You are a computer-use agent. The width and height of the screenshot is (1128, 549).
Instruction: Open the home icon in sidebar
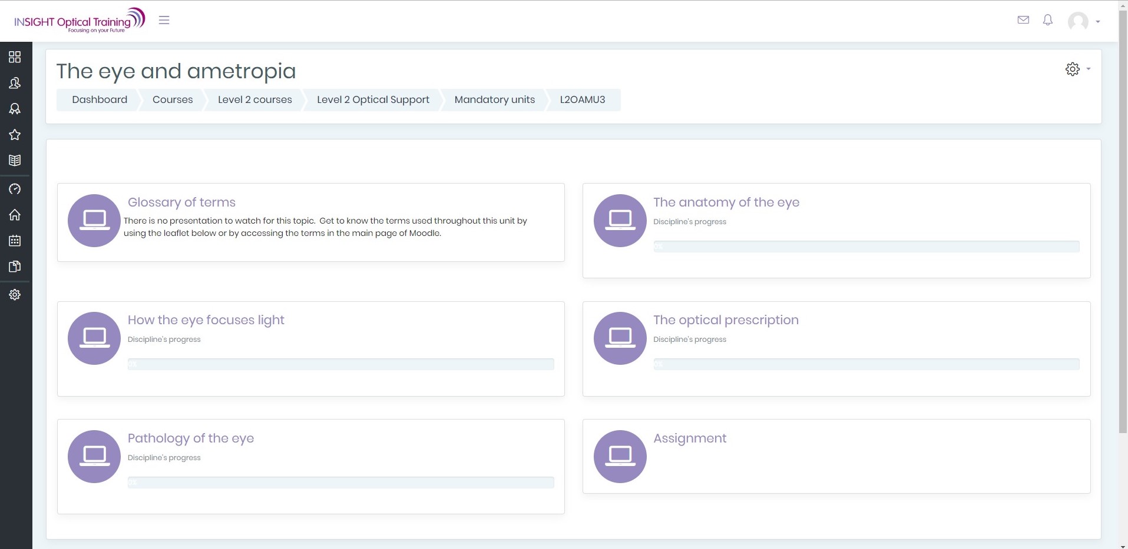pyautogui.click(x=15, y=215)
